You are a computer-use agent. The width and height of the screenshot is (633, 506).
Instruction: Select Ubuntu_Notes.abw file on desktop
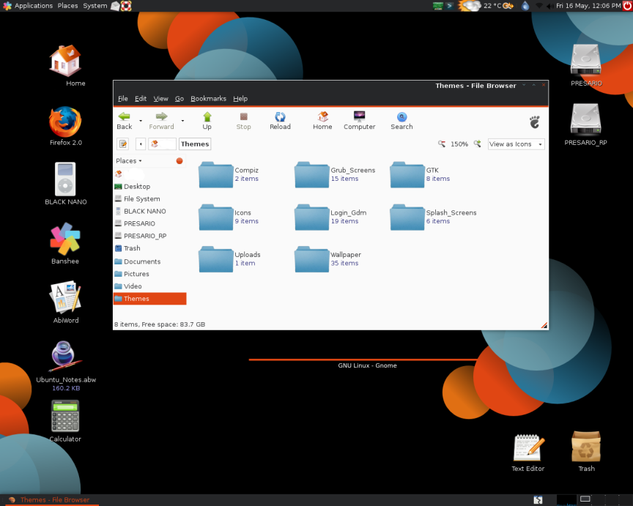pyautogui.click(x=66, y=365)
